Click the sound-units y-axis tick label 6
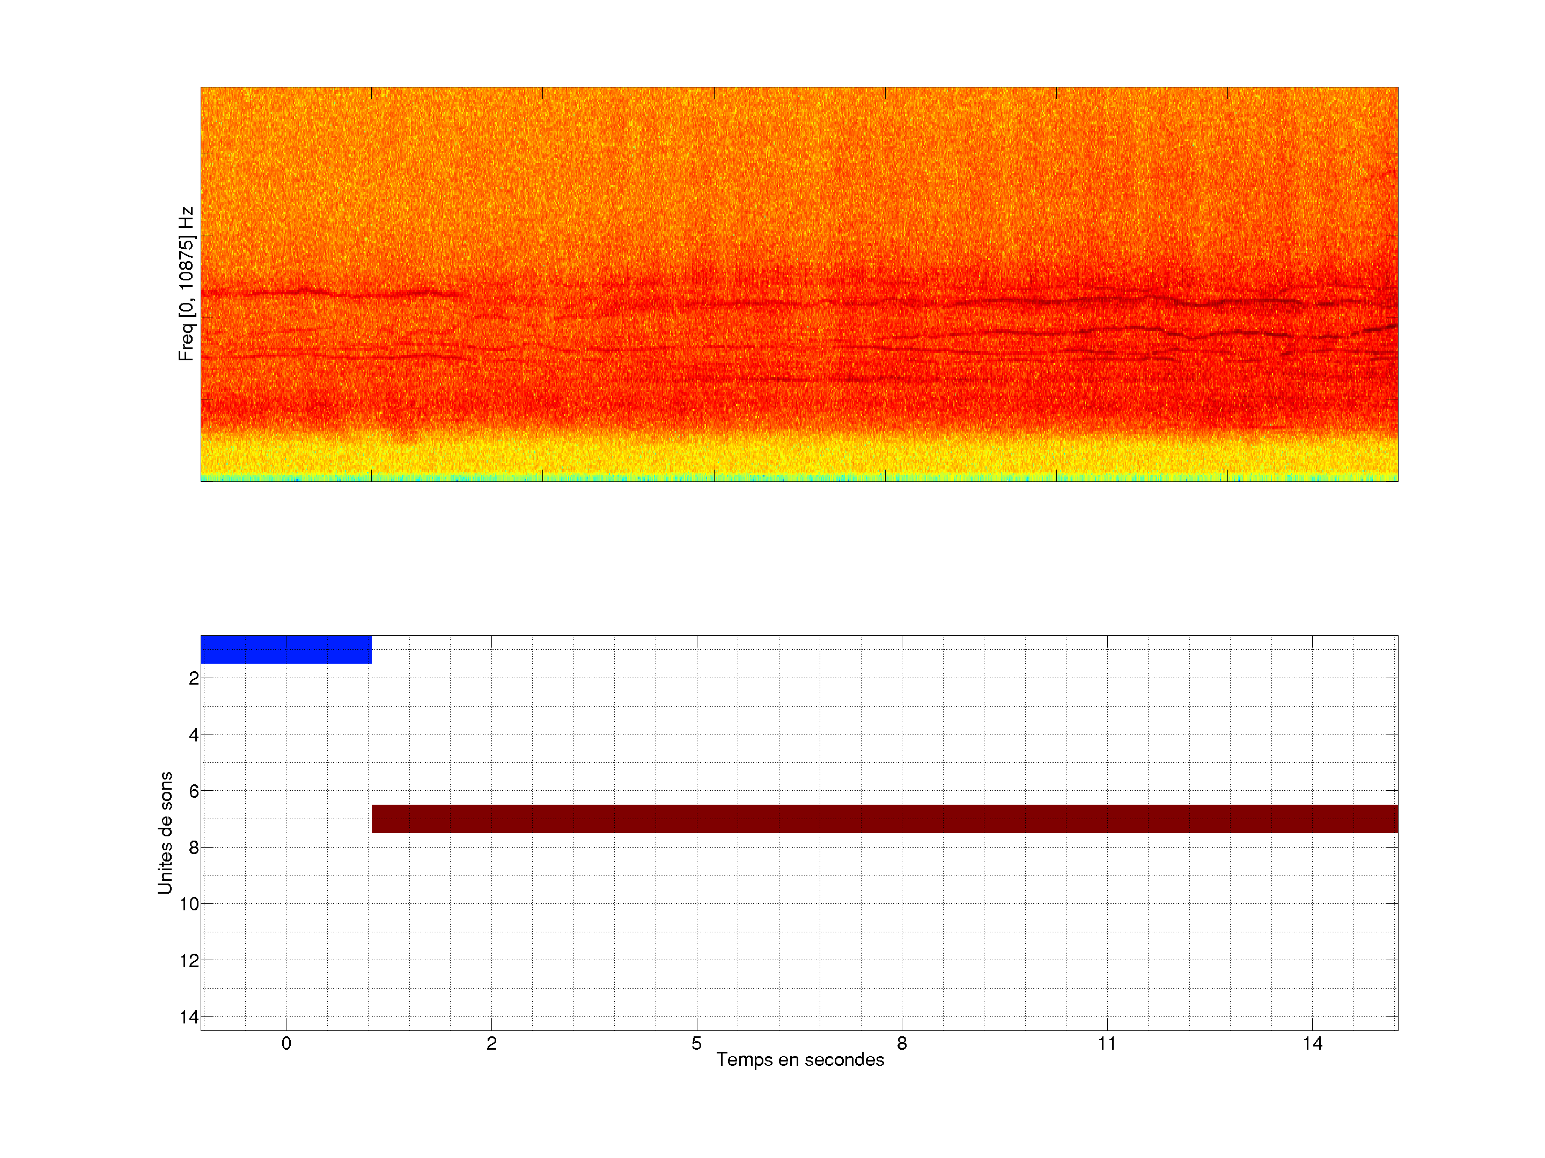 194,791
